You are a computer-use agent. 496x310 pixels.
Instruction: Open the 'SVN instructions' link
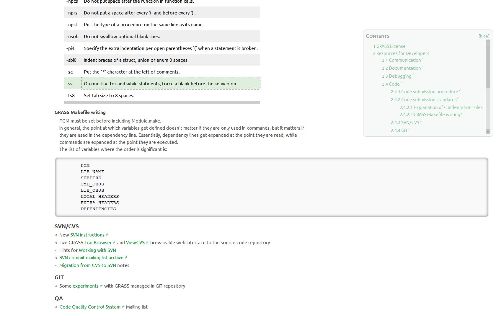coord(87,235)
